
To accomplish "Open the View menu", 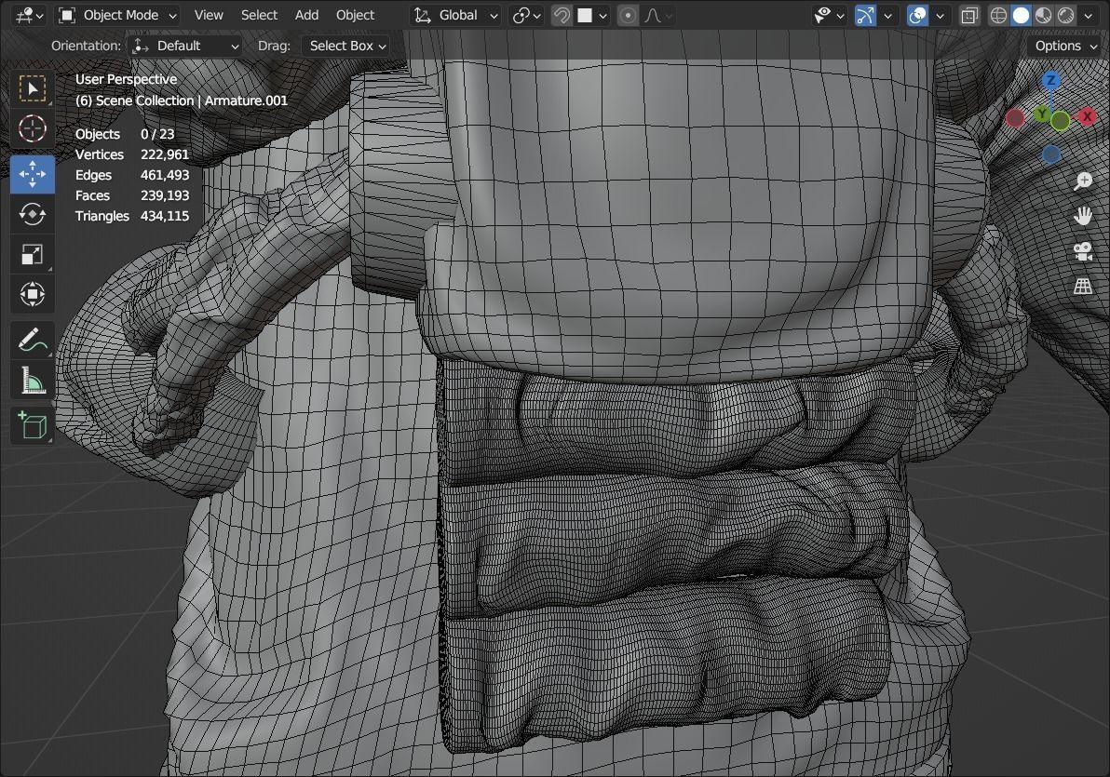I will [209, 15].
